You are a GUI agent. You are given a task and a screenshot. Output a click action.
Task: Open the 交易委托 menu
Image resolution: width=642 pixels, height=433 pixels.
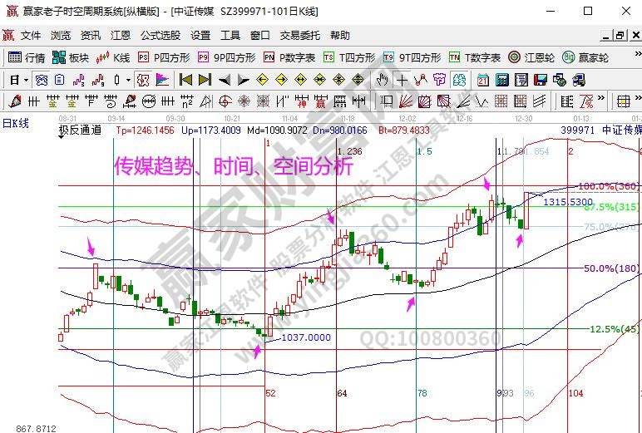point(299,36)
